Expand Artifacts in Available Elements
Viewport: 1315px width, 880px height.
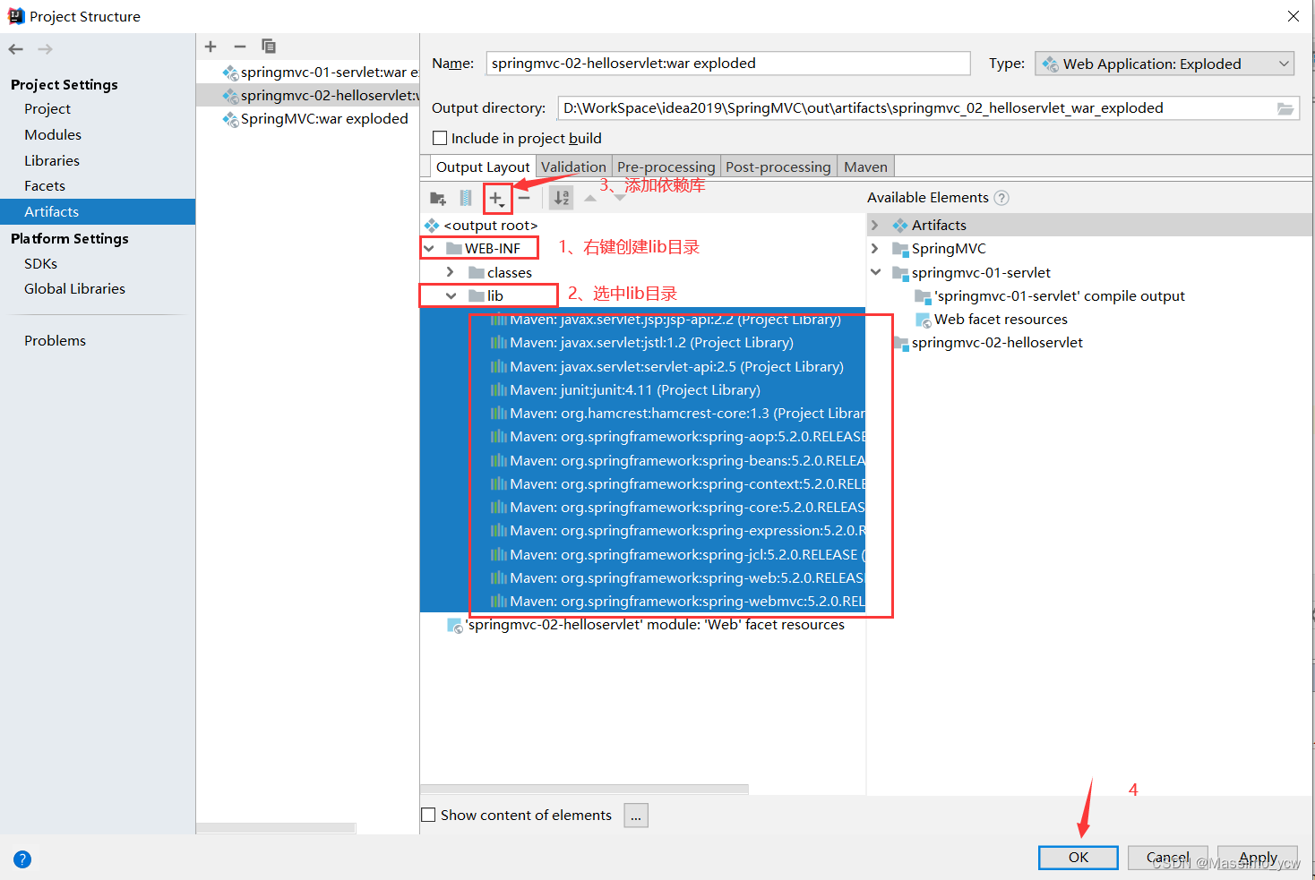[875, 226]
